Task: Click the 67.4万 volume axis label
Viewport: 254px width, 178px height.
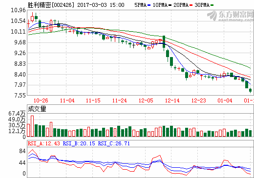Action: [x=17, y=114]
